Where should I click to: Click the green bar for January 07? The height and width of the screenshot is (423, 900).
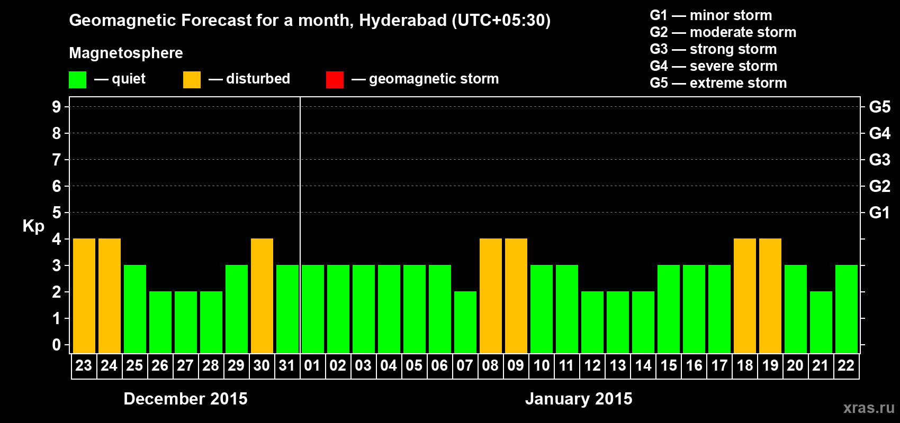(465, 322)
